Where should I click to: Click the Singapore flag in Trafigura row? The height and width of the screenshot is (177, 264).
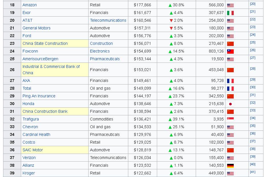[230, 119]
